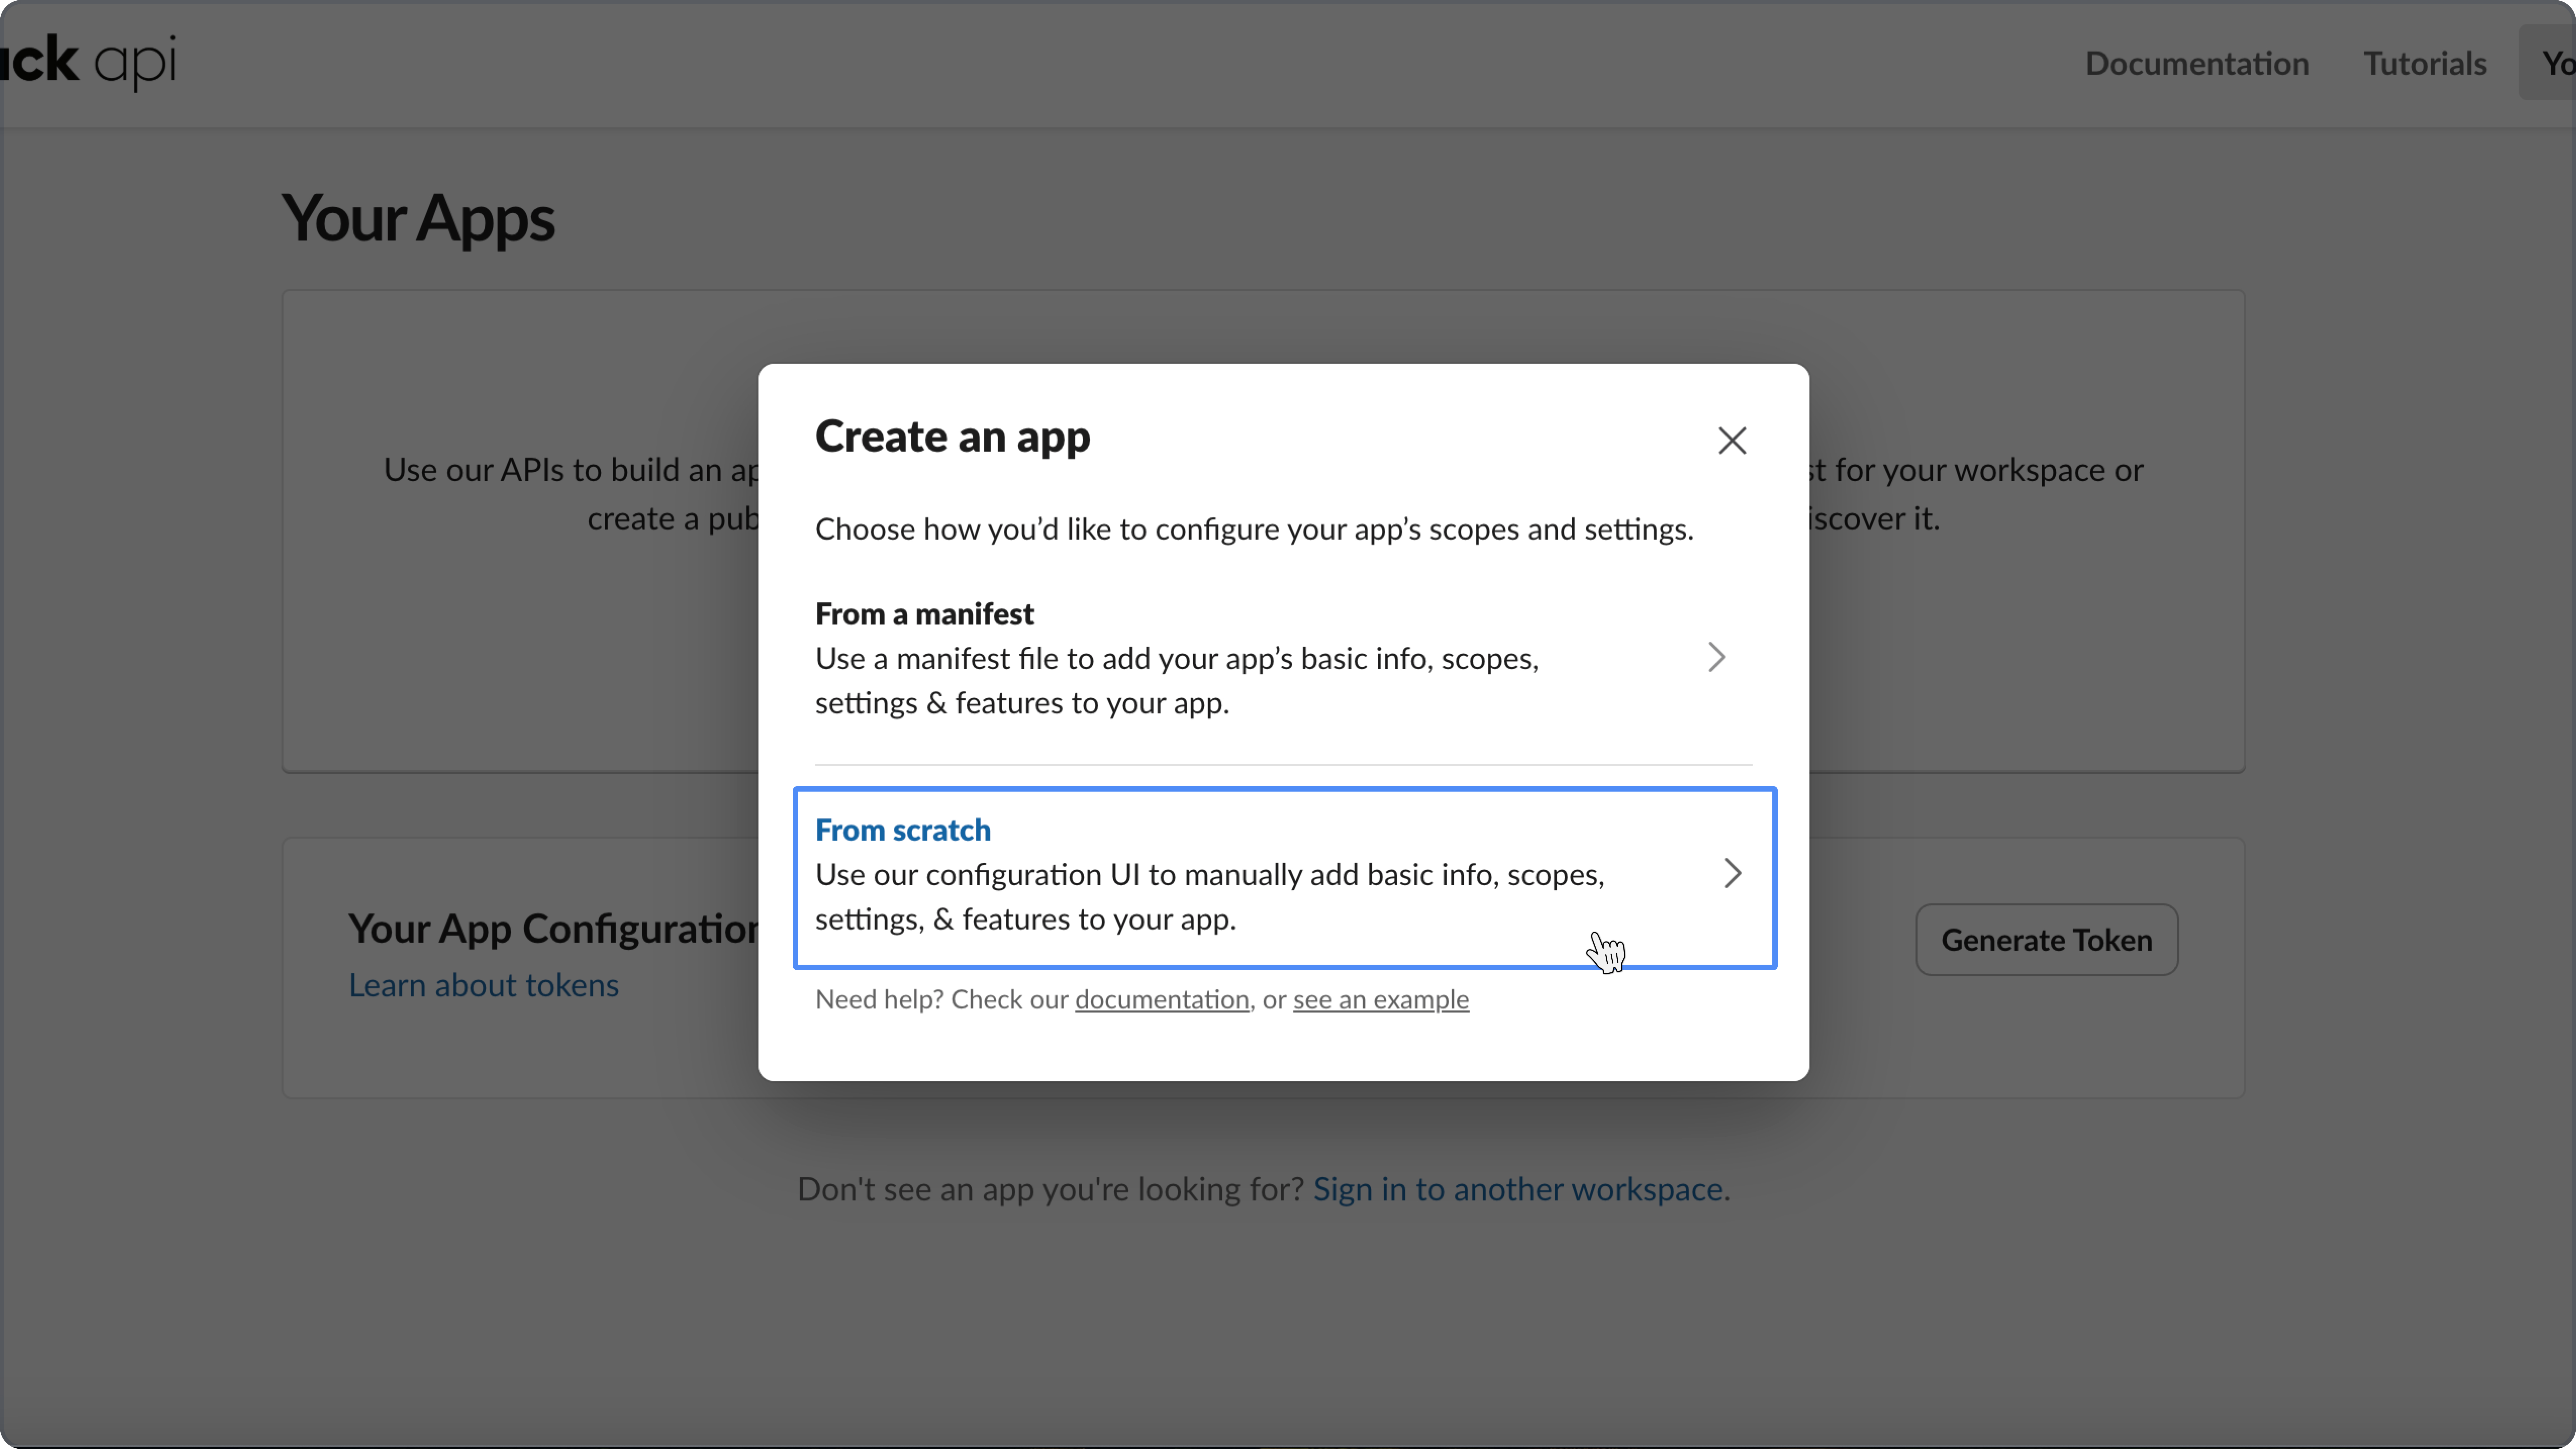Screen dimensions: 2576x1449
Task: Open the Tutorials nav item
Action: coord(2424,63)
